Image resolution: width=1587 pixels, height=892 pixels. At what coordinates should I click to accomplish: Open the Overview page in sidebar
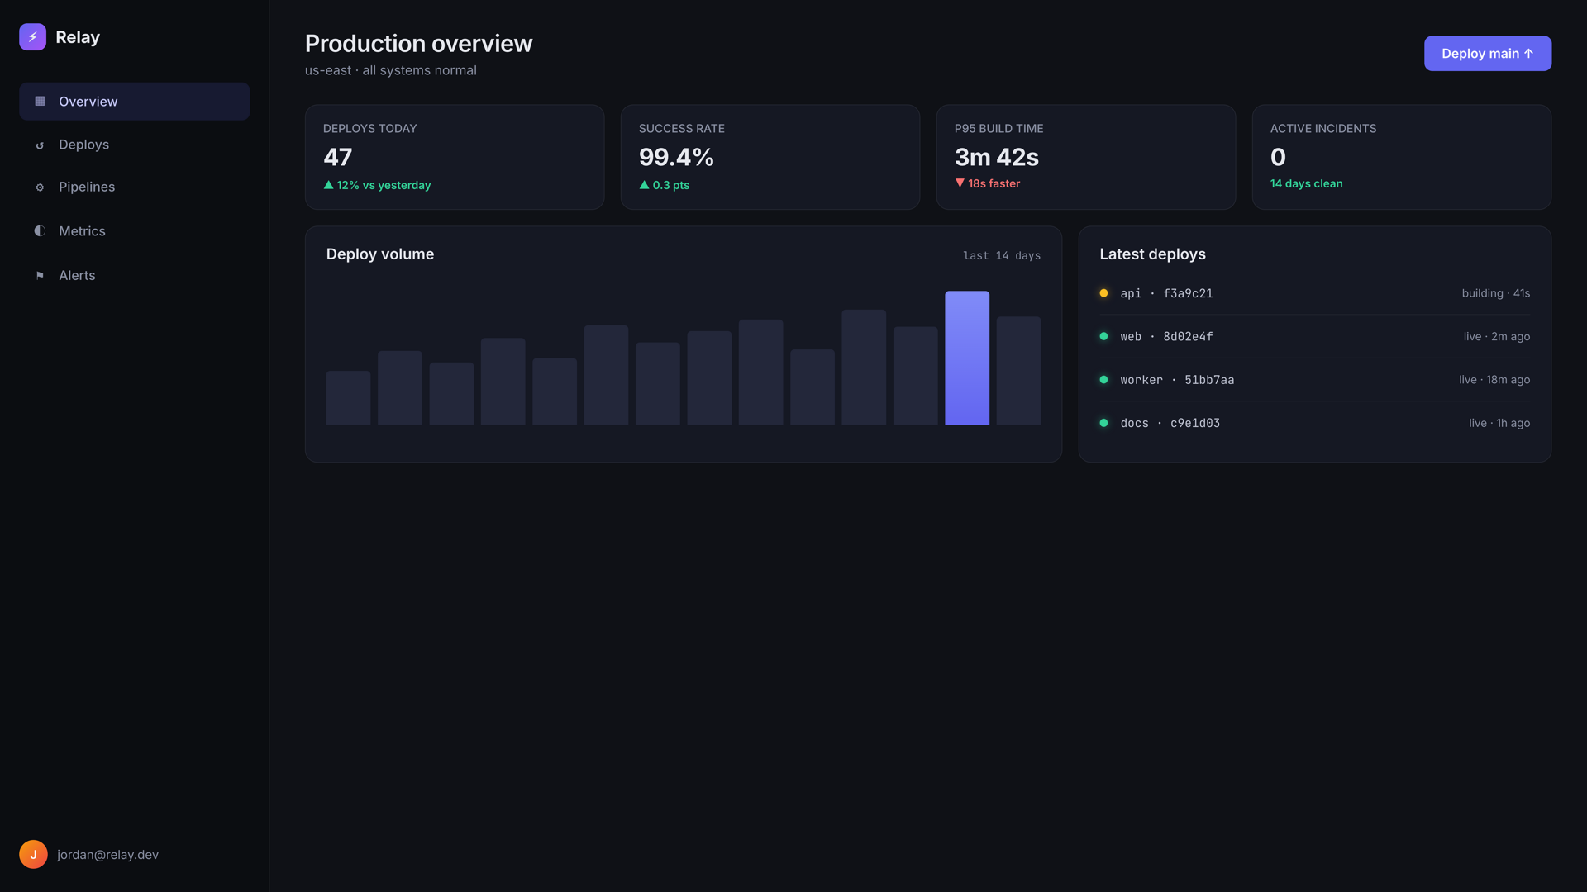click(x=134, y=101)
